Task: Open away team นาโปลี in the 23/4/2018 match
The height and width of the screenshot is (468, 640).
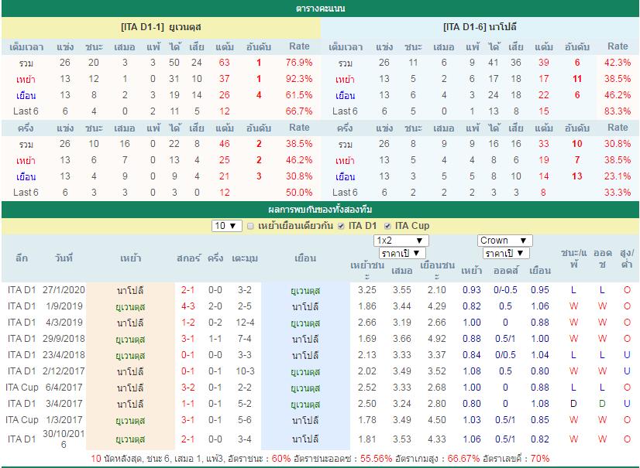Action: tap(305, 355)
